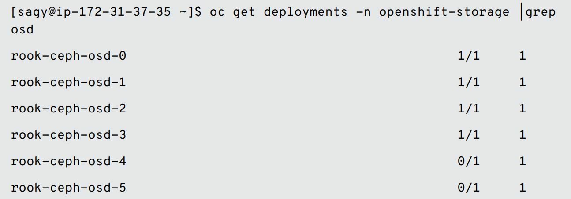
Task: Click the 1/1 ready status for rook-ceph-osd-2
Action: coord(468,109)
